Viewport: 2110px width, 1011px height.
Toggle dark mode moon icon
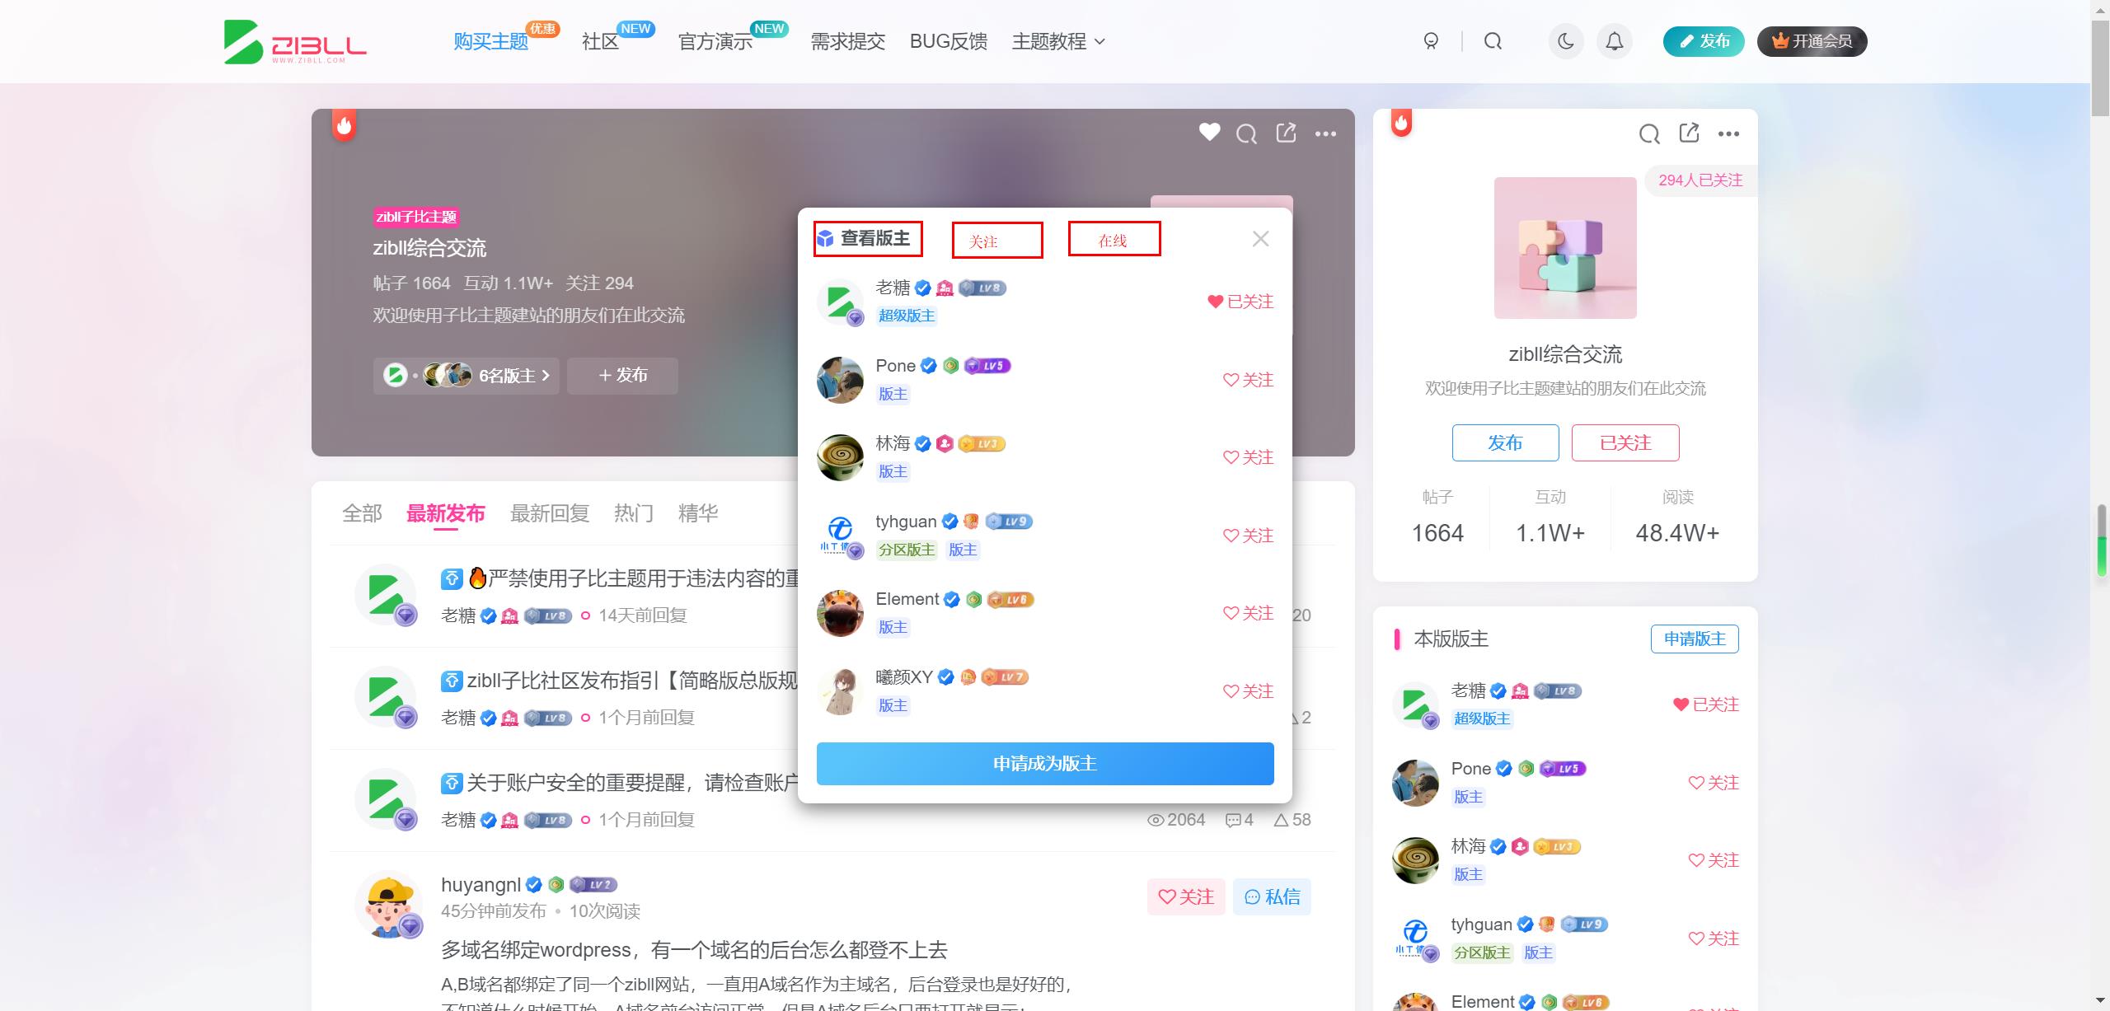coord(1566,41)
